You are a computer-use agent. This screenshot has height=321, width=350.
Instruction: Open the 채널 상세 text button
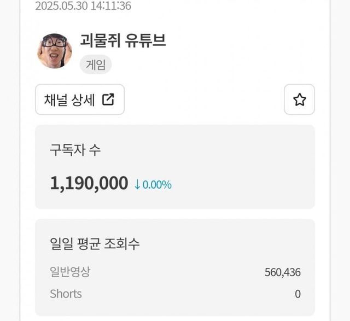click(69, 100)
